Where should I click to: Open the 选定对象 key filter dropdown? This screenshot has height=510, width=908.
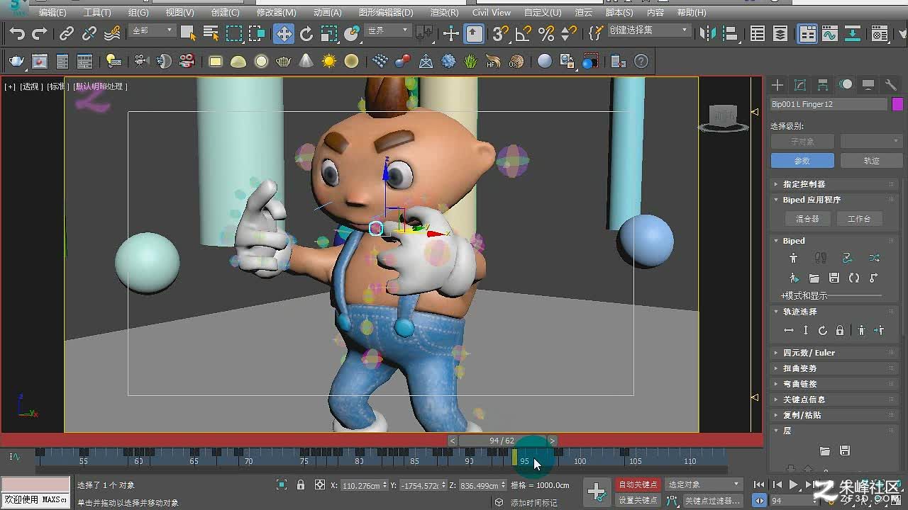[703, 484]
